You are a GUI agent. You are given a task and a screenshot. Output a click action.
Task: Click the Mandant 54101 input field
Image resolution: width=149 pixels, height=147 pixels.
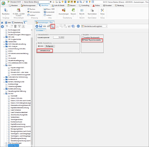tap(30, 2)
